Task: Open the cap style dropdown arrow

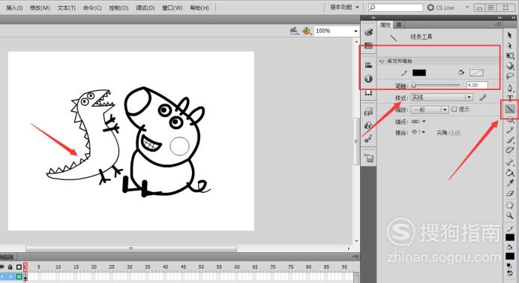Action: point(424,122)
